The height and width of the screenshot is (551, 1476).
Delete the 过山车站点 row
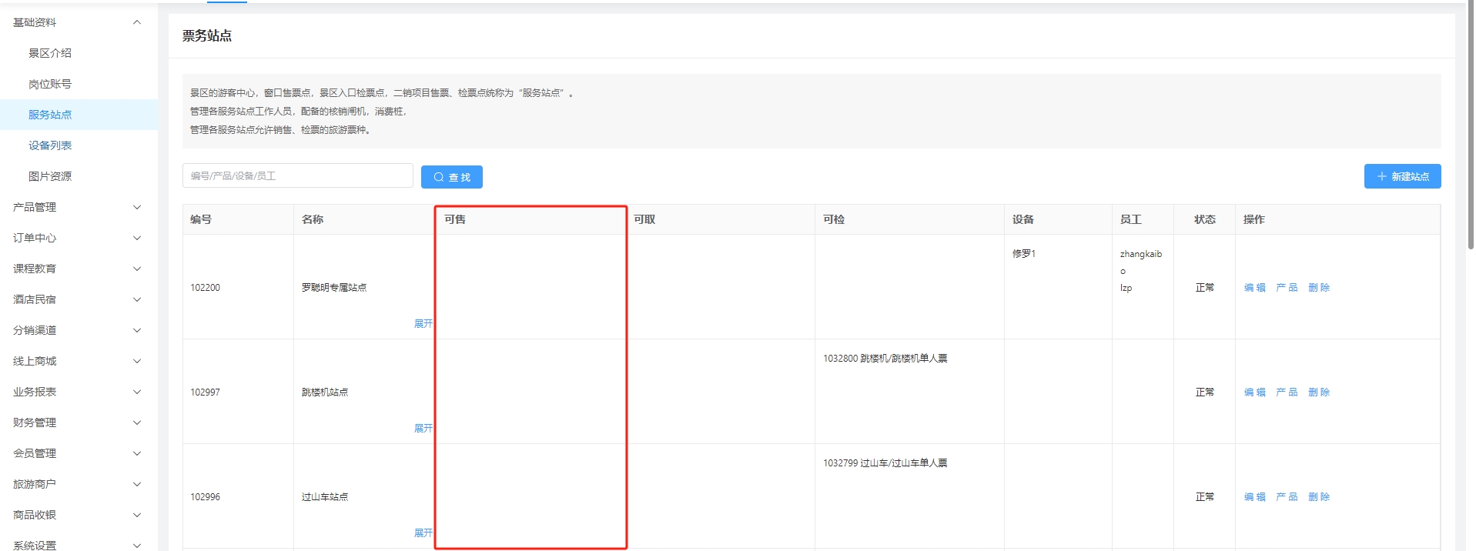(1318, 497)
